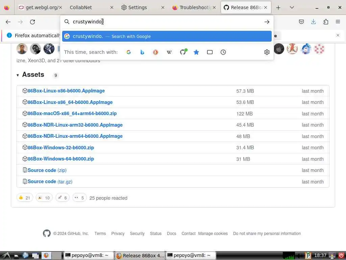Search open tabs icon

coord(209,52)
